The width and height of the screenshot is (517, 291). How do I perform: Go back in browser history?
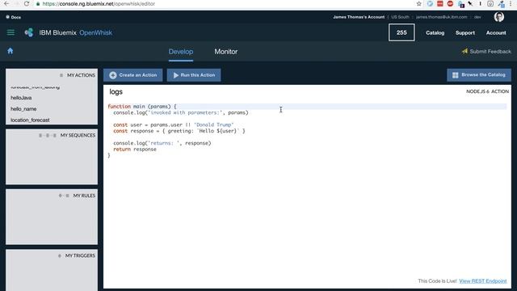tap(6, 4)
